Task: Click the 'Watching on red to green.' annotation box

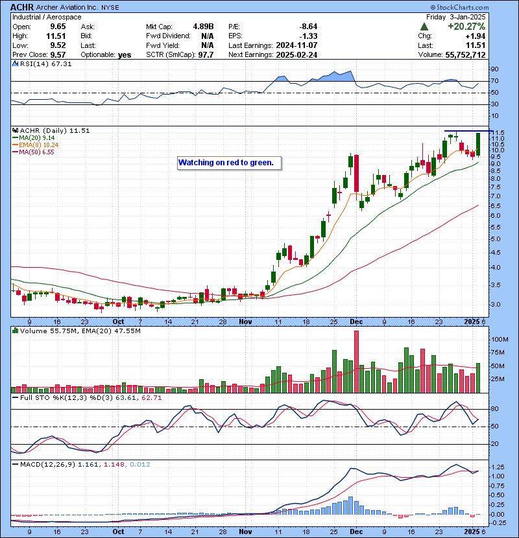Action: pyautogui.click(x=230, y=163)
